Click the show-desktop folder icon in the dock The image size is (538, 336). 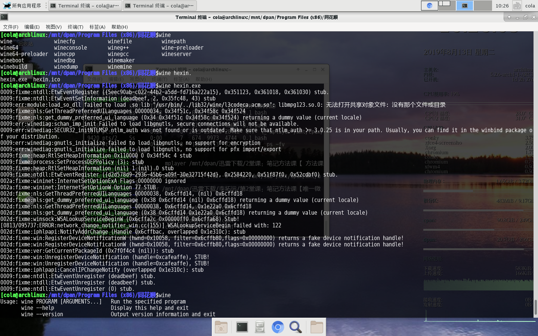221,327
